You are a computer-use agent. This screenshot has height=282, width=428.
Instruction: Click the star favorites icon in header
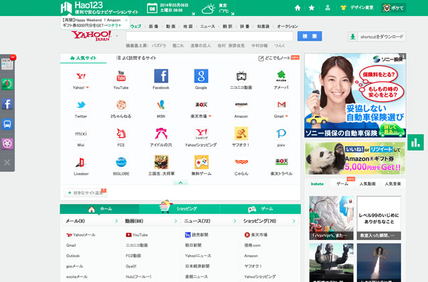(x=312, y=8)
